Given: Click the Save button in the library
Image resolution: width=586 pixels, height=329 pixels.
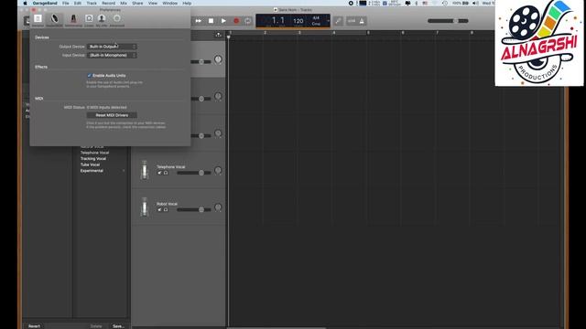Looking at the screenshot, I should pos(118,326).
